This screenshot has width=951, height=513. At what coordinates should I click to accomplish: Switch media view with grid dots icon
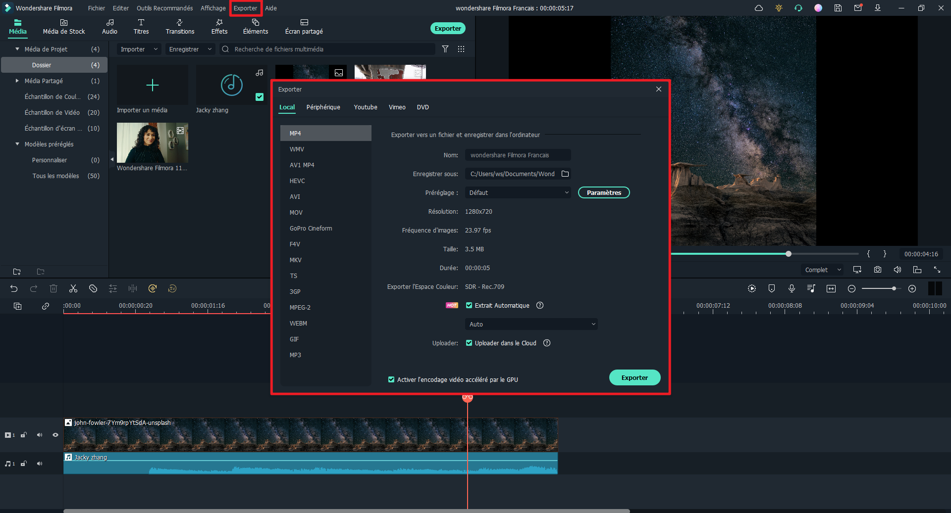(461, 49)
